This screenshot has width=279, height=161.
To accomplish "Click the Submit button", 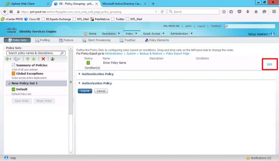I will [x=85, y=91].
